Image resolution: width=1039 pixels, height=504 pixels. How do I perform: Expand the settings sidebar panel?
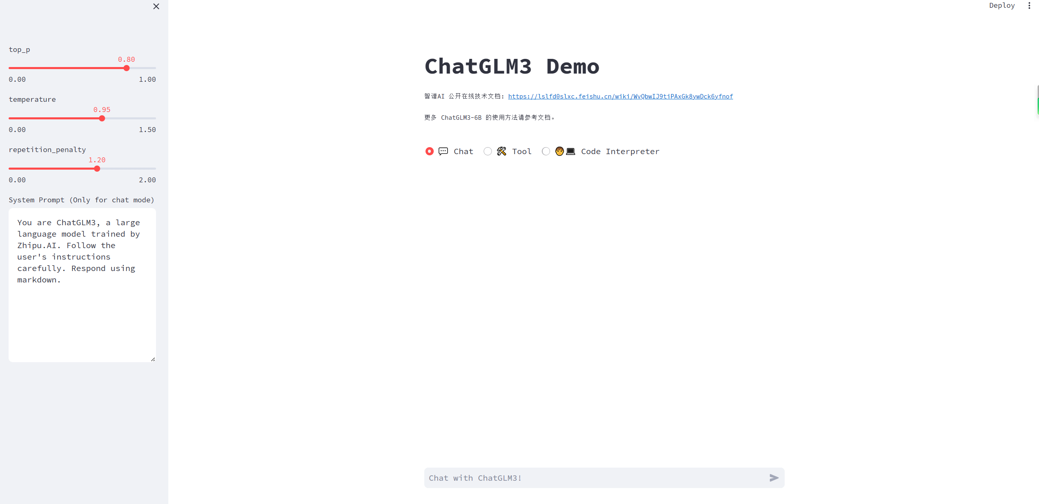156,7
